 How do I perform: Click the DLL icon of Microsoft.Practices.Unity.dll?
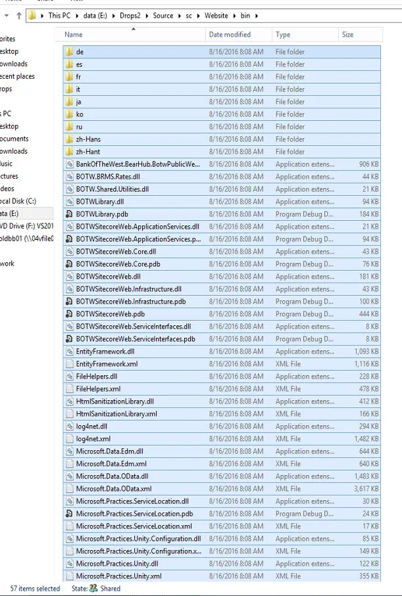tap(69, 564)
